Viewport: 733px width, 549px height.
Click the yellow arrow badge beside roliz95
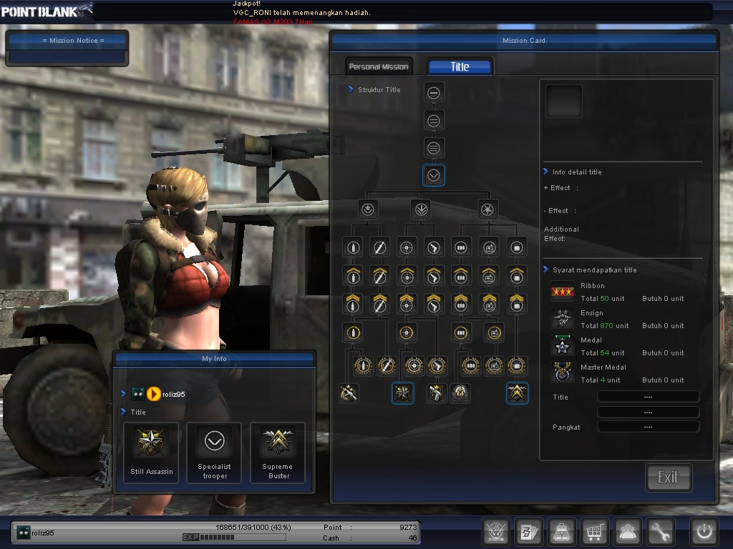point(153,394)
